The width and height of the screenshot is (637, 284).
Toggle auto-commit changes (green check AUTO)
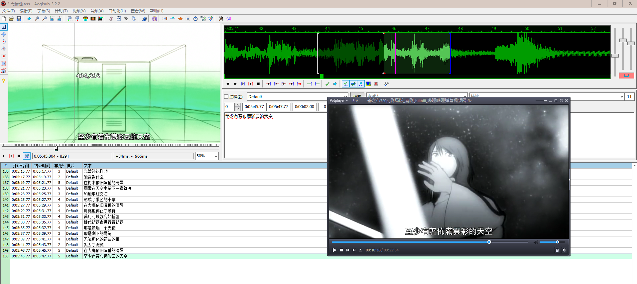345,84
